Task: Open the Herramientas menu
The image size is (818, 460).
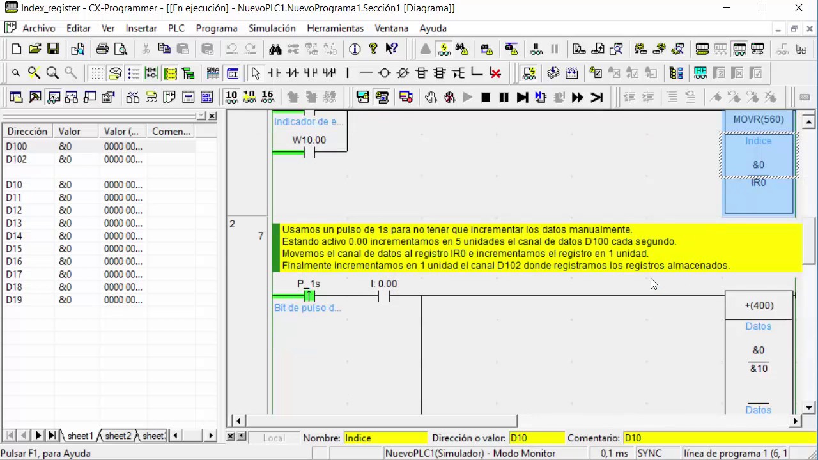Action: (336, 28)
